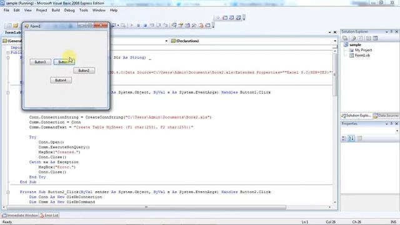Open the Build menu
Screen dimensions: 400x225
click(56, 10)
